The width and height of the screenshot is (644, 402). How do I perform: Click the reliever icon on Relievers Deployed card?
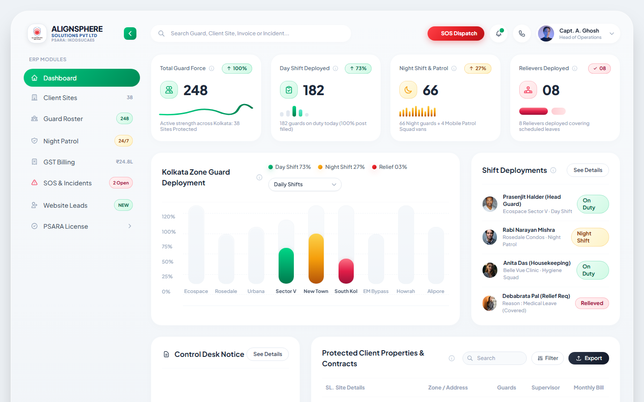click(528, 90)
